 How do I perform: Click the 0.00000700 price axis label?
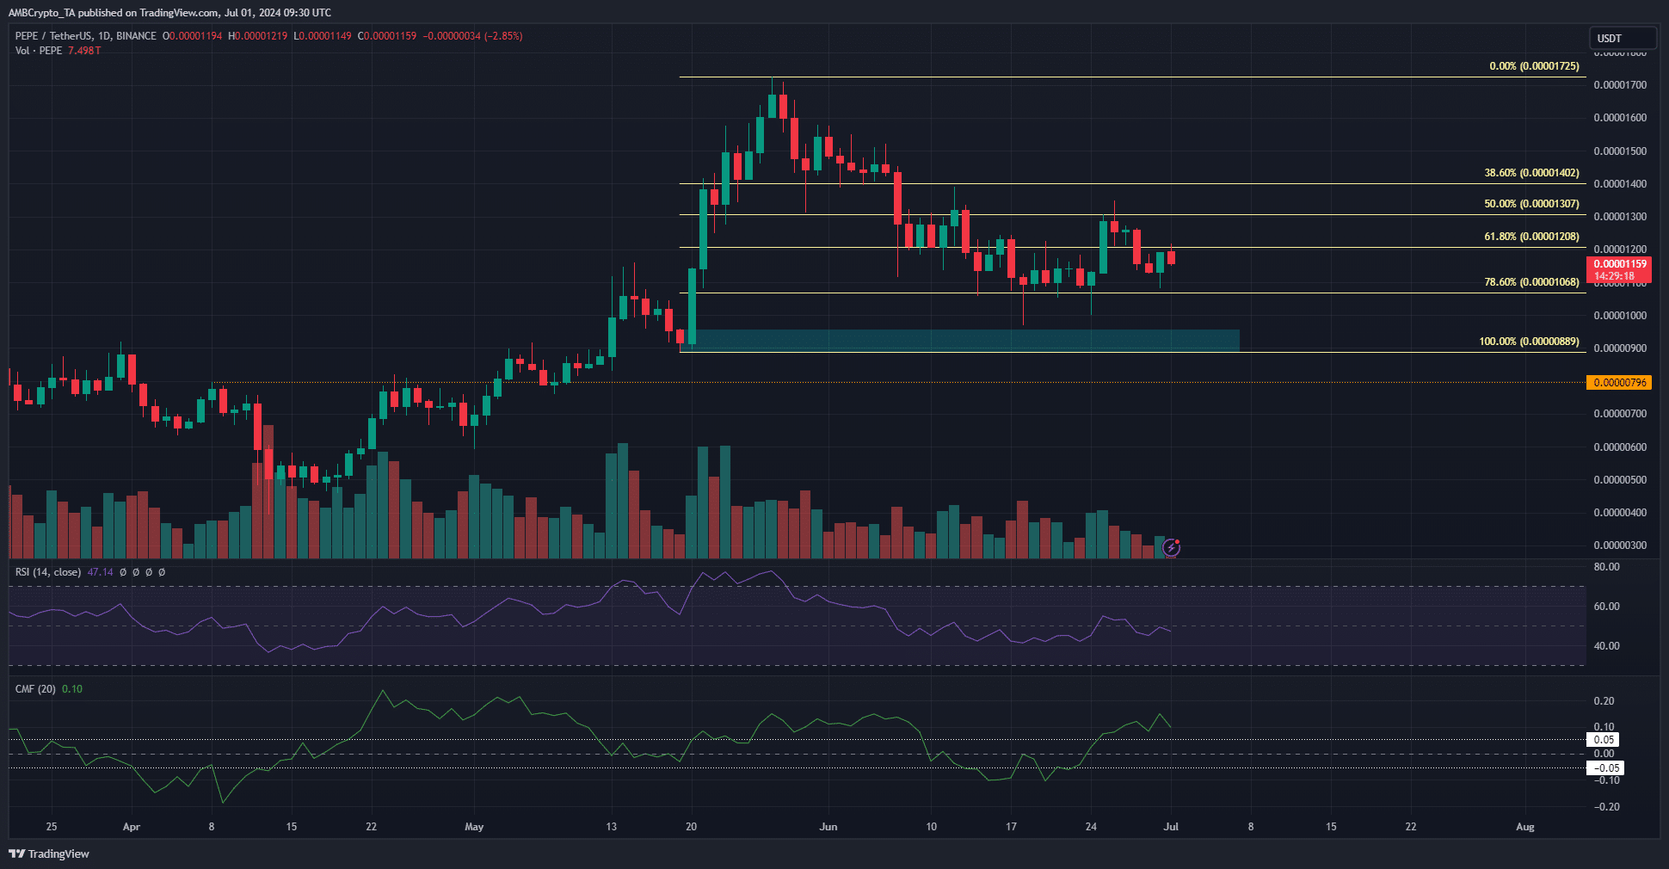click(x=1620, y=414)
